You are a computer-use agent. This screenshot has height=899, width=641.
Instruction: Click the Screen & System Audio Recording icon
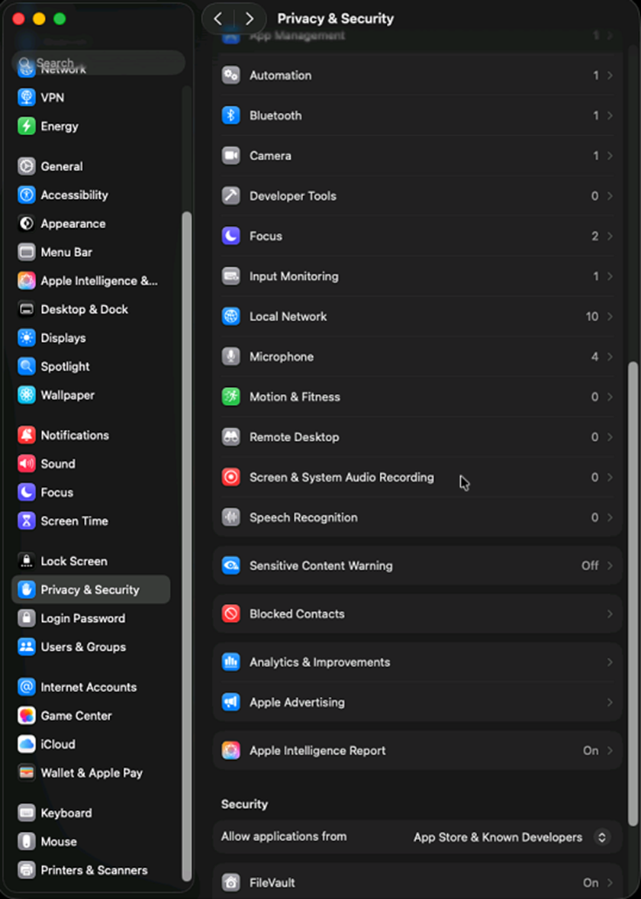coord(230,477)
